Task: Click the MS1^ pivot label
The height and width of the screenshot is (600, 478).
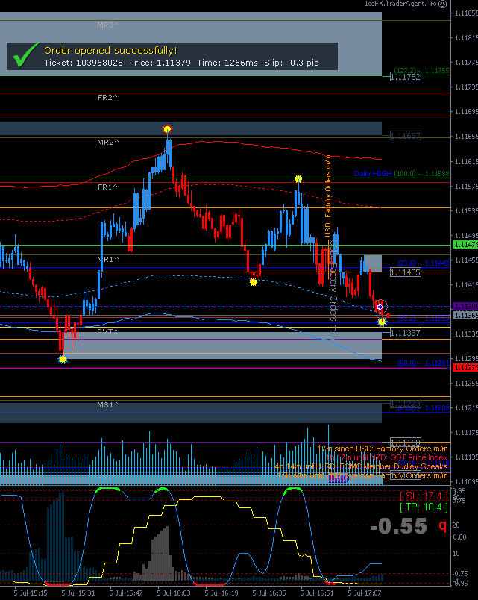Action: click(108, 404)
